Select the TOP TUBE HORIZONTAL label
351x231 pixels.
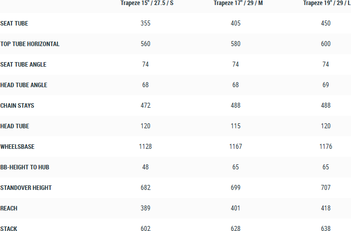pyautogui.click(x=30, y=44)
